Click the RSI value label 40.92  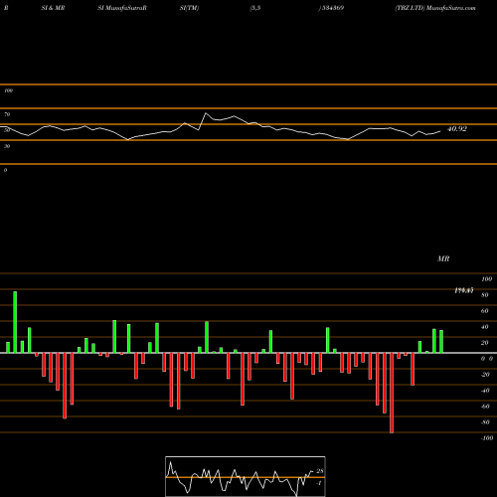[x=457, y=129]
